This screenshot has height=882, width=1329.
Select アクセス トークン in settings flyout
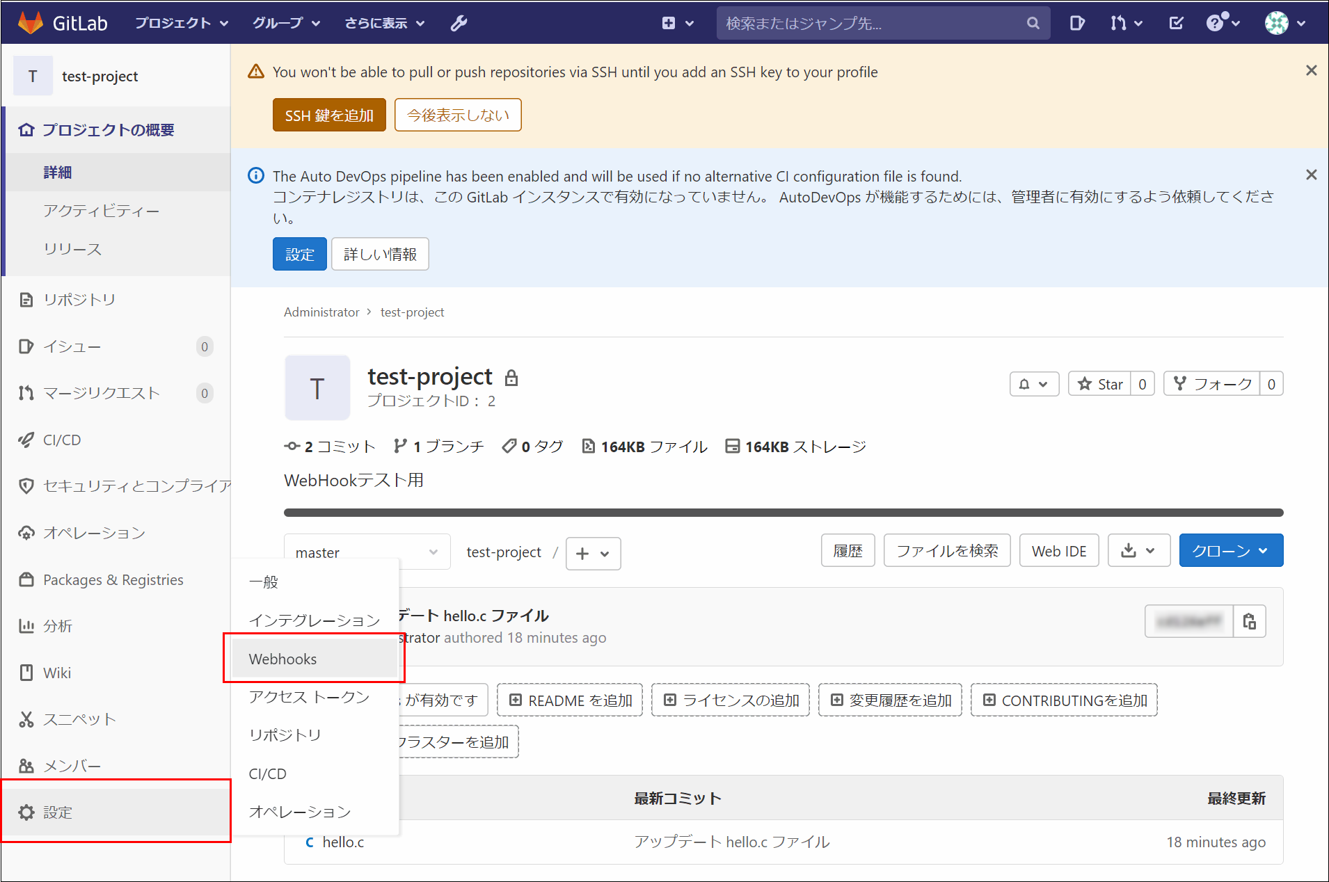pyautogui.click(x=315, y=697)
